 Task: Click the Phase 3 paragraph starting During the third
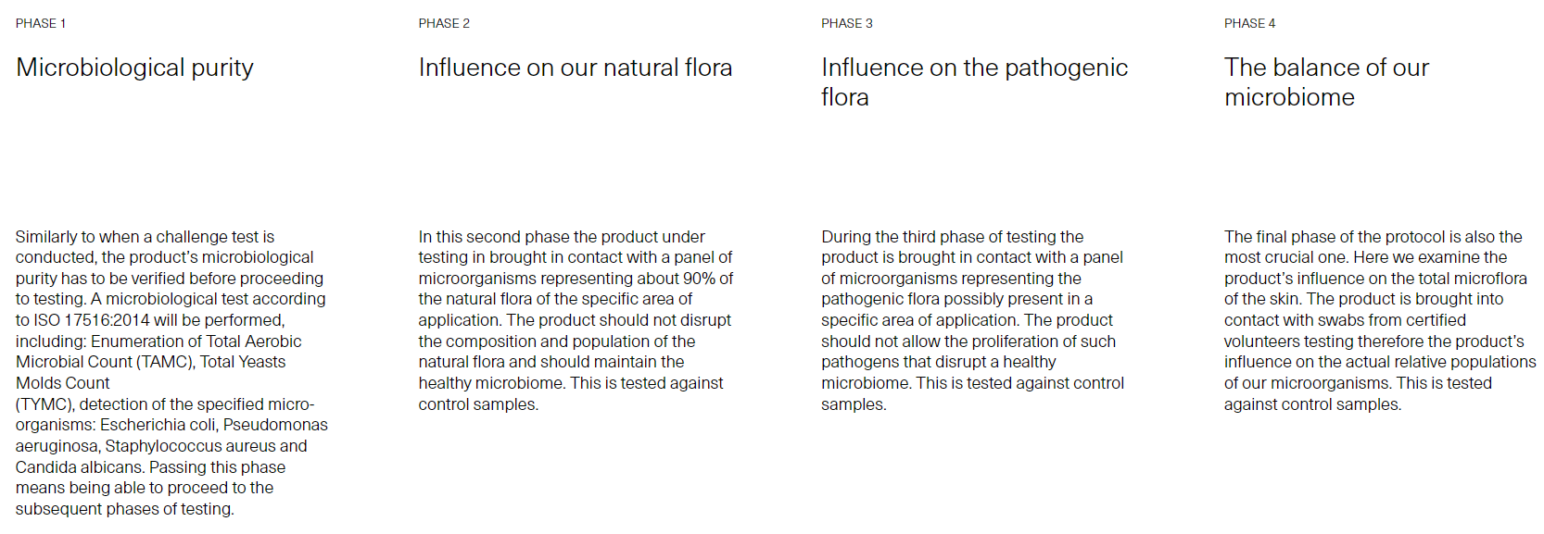click(973, 320)
